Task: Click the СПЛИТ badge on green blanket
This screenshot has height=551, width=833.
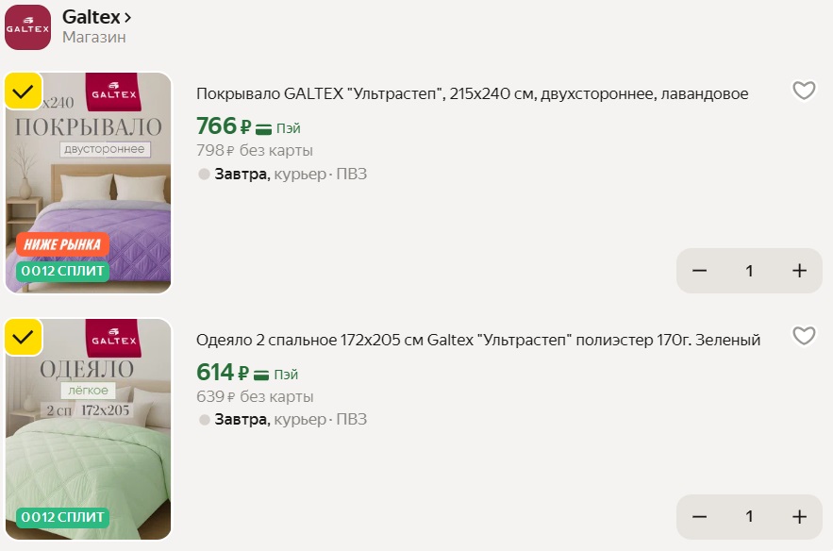Action: click(62, 517)
